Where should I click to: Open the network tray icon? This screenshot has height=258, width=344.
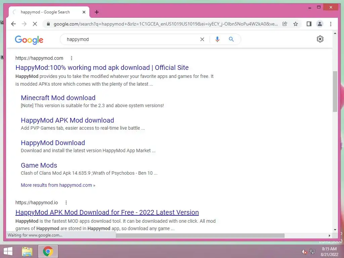(312, 251)
